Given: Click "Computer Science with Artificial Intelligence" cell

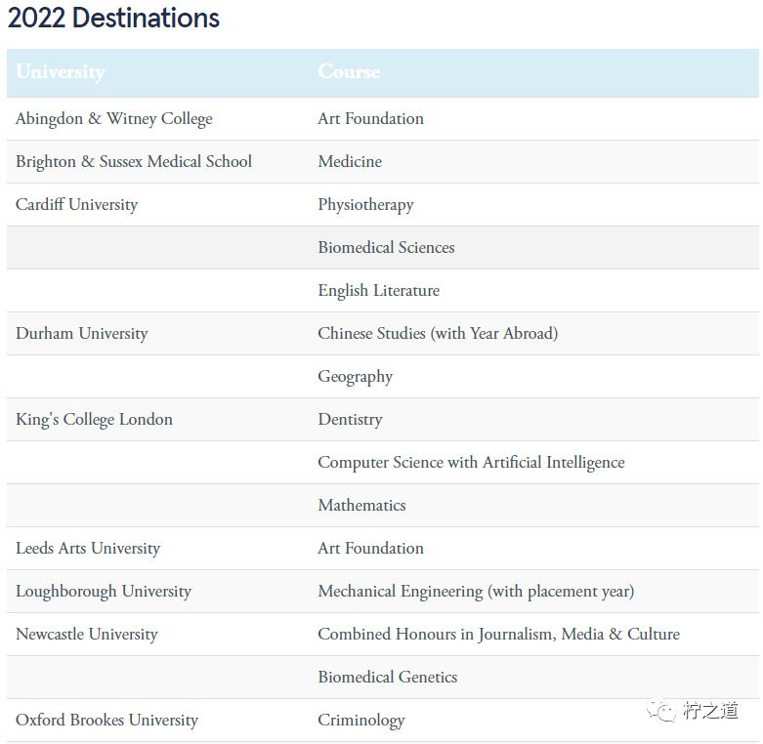Looking at the screenshot, I should tap(471, 463).
